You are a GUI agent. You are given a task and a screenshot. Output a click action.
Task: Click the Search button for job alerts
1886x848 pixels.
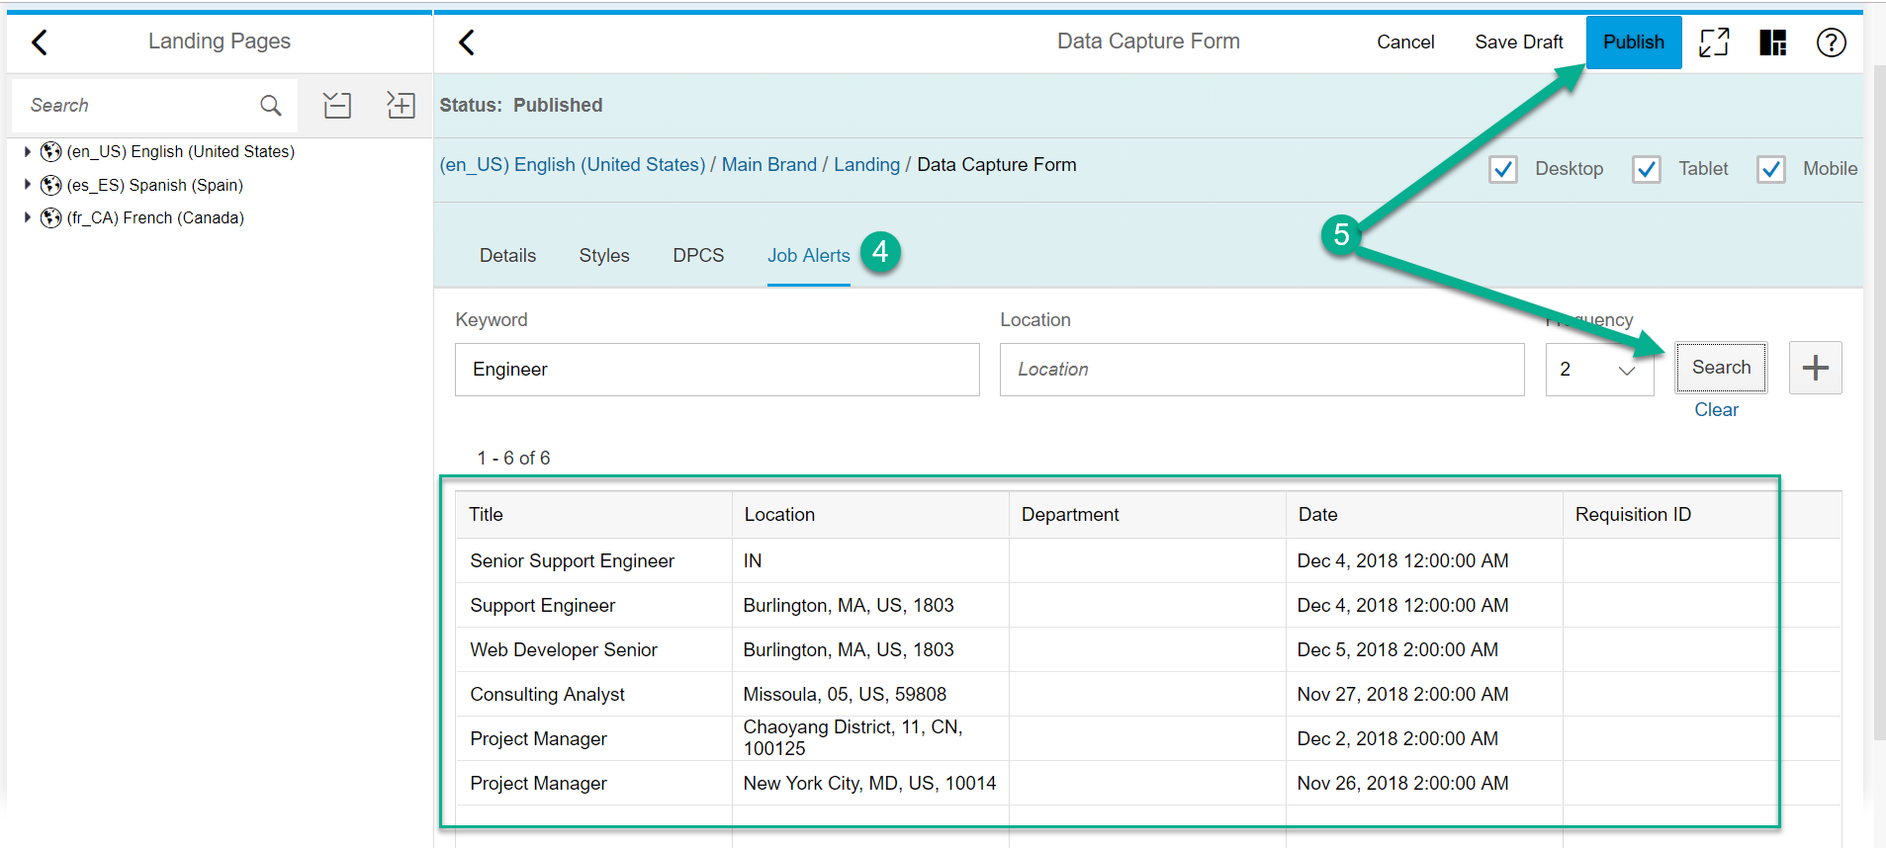point(1721,367)
